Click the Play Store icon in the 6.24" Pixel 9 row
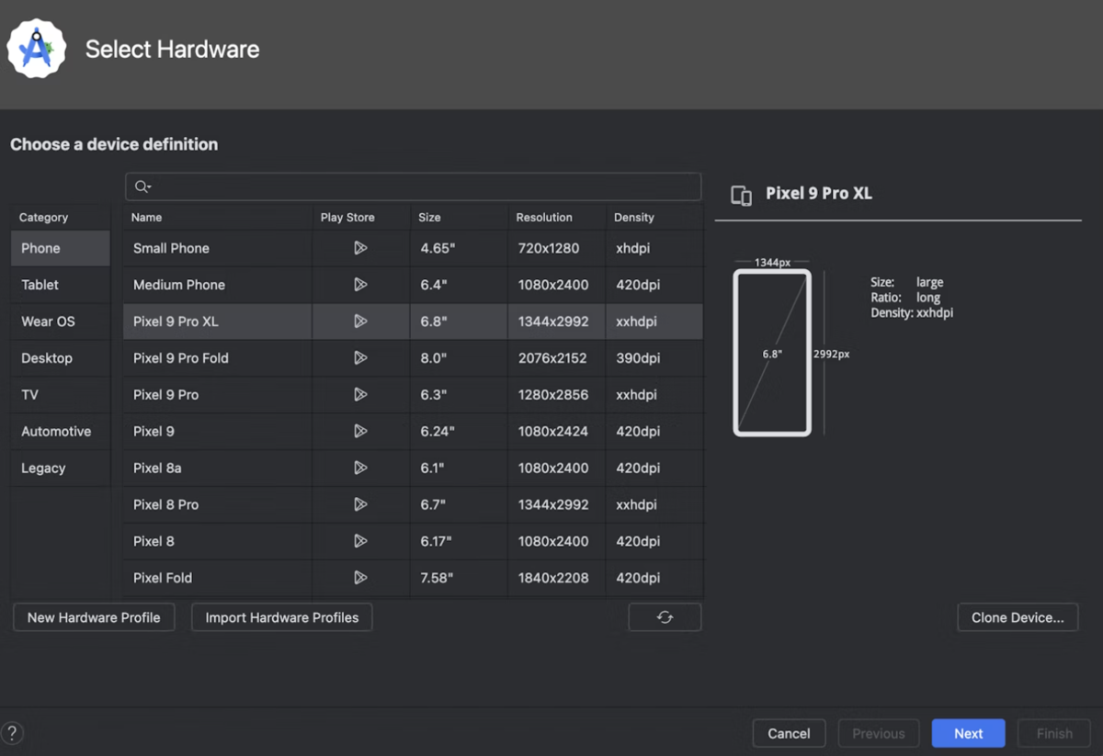This screenshot has width=1103, height=756. [360, 431]
